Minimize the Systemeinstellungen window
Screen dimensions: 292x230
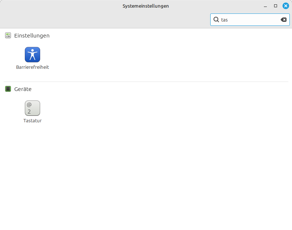(x=265, y=6)
